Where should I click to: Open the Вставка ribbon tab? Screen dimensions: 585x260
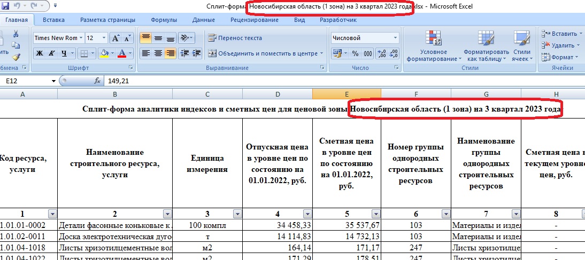(53, 20)
